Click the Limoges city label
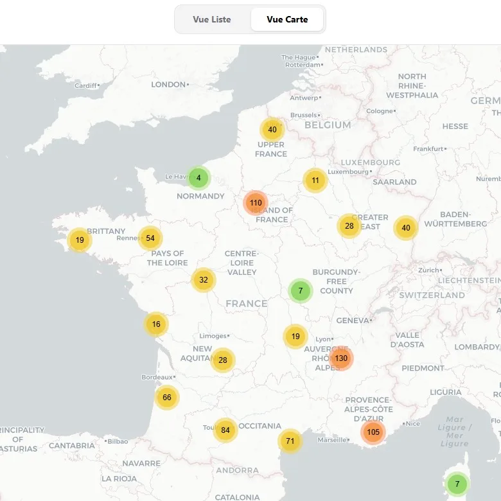Image resolution: width=501 pixels, height=501 pixels. click(213, 336)
